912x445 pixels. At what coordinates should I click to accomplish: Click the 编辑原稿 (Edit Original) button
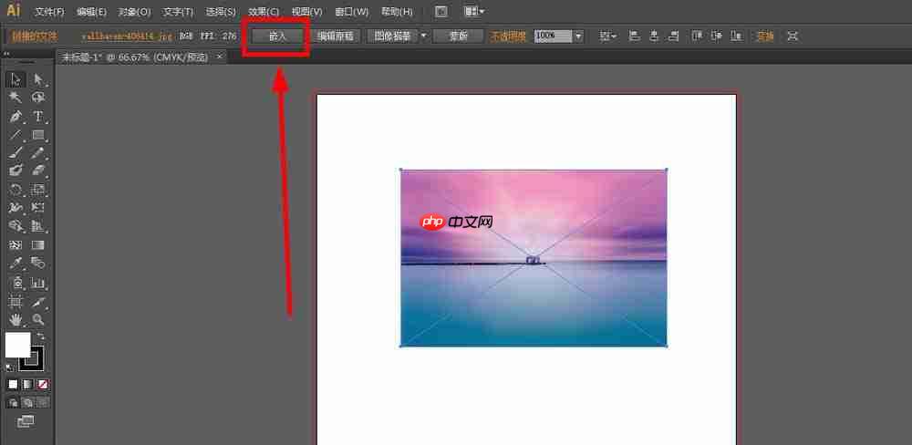[x=335, y=36]
